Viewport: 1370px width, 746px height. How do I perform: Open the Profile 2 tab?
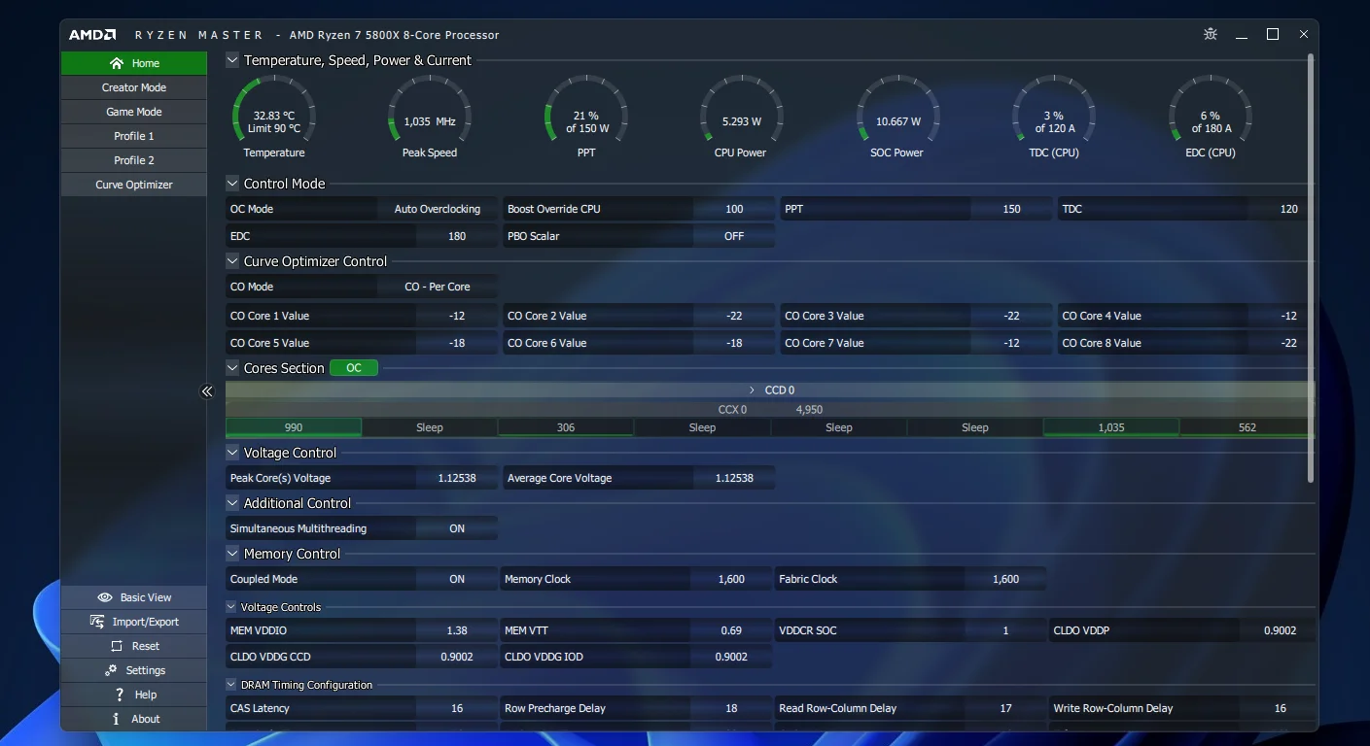pyautogui.click(x=134, y=160)
